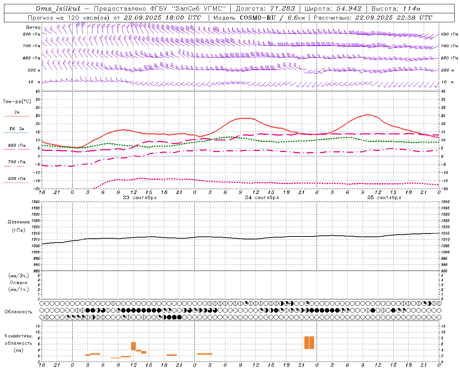Viewport: 460px width, 368px height.
Task: Click the orange convective bar at 12h on 23 September
Action: 133,346
